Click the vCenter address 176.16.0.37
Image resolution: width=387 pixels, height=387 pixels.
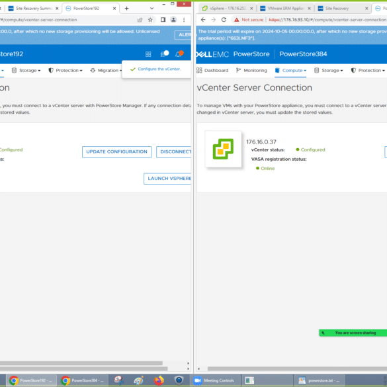[261, 142]
